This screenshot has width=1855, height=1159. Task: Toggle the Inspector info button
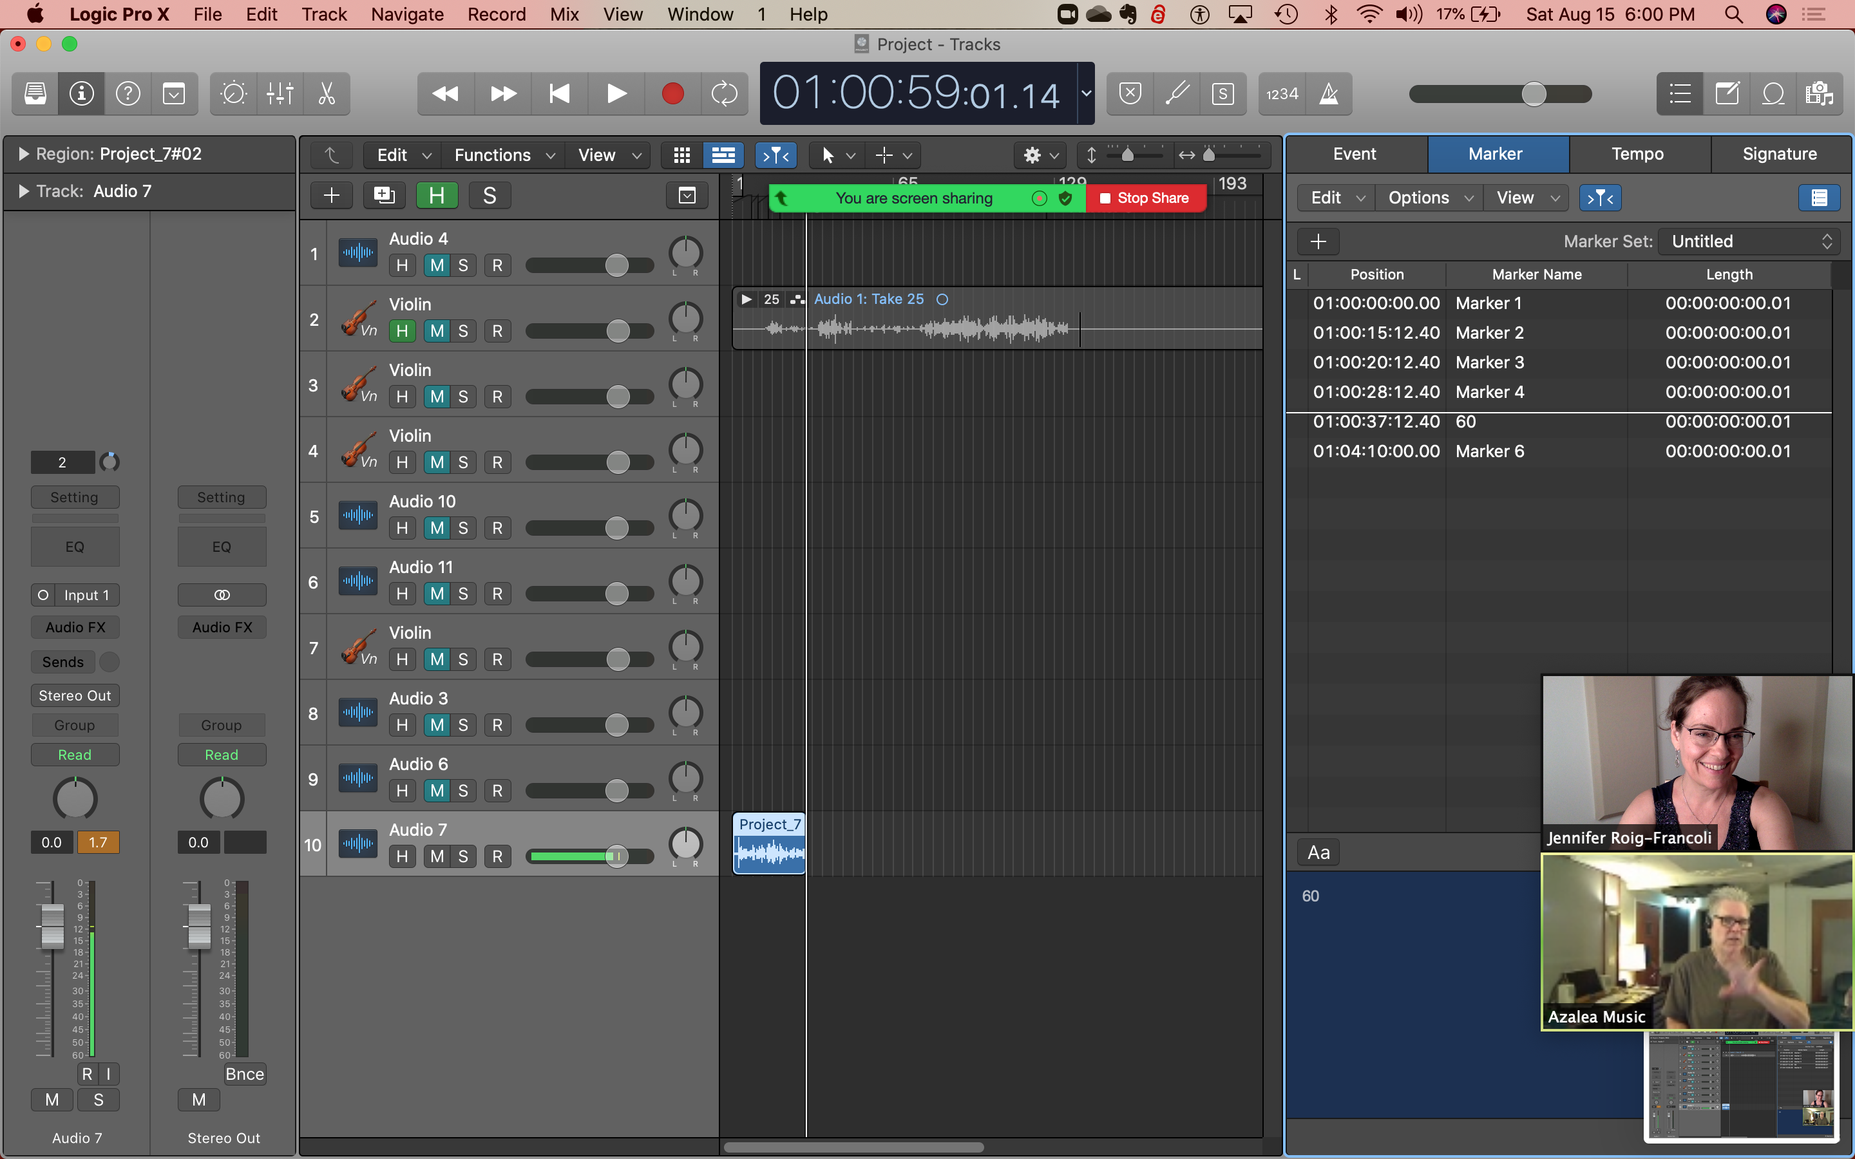coord(81,93)
